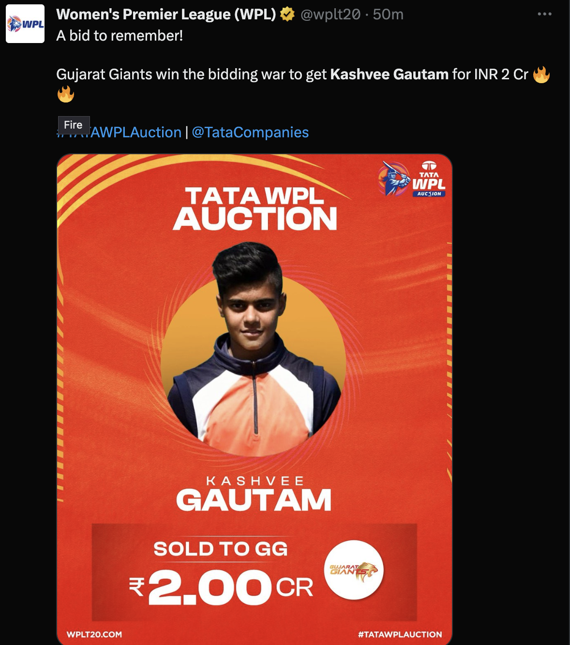570x645 pixels.
Task: Click the second fire emoji on the next line
Action: click(66, 94)
